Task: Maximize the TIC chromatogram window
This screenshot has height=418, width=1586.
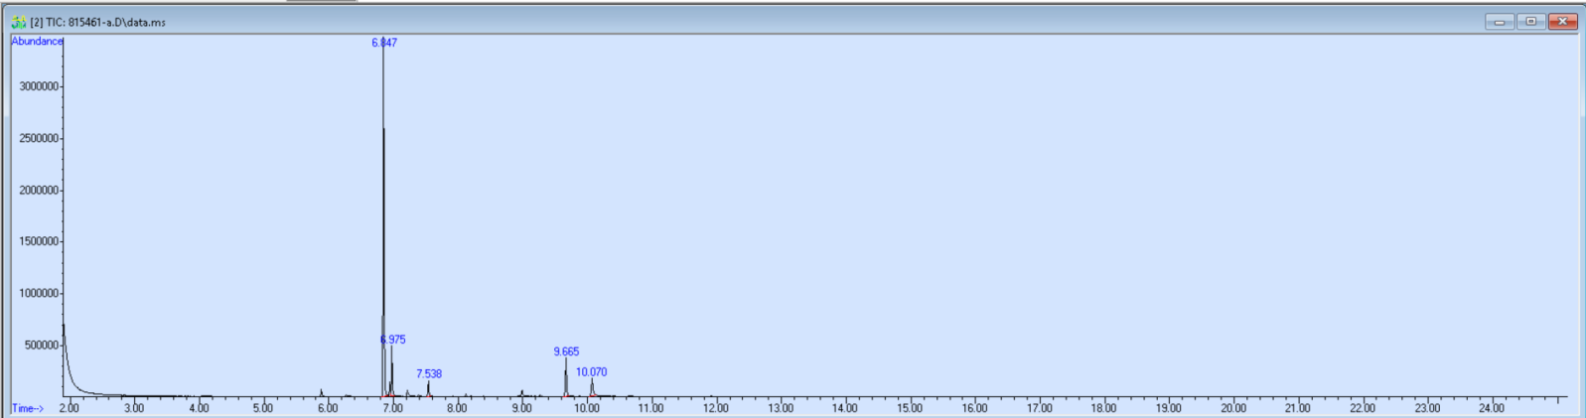Action: pyautogui.click(x=1530, y=22)
